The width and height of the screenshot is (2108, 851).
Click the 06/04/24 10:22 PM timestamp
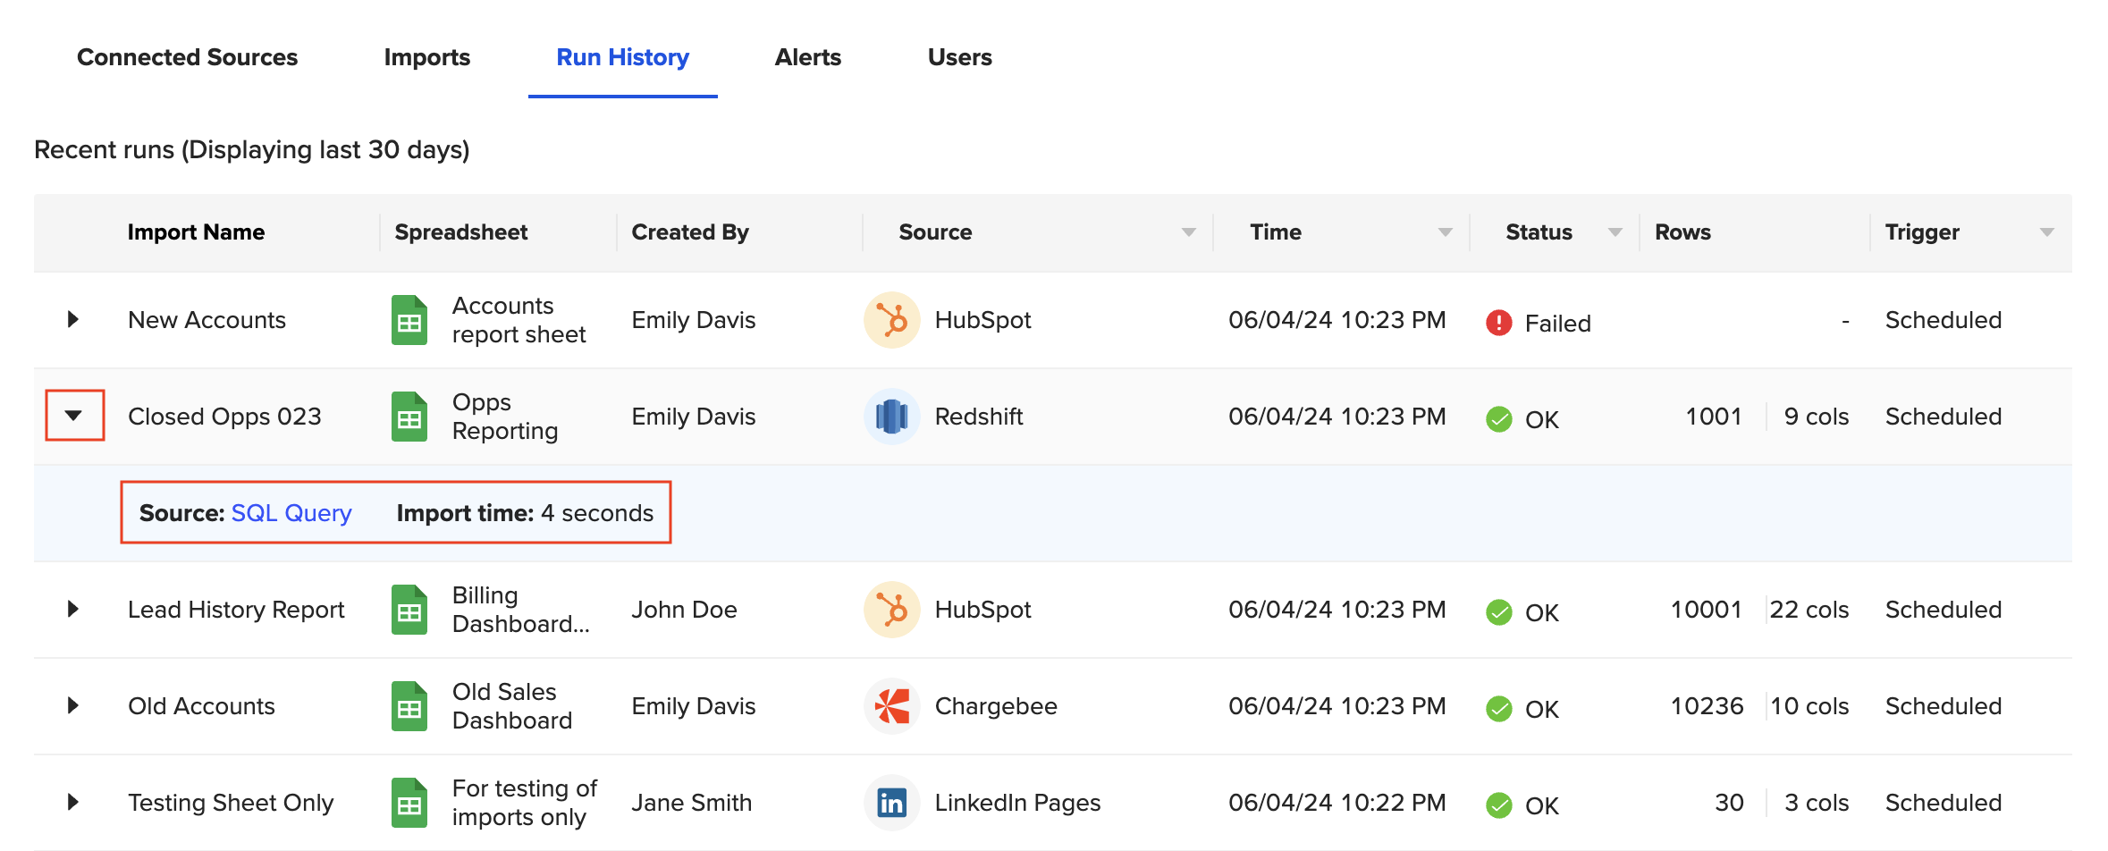point(1336,803)
